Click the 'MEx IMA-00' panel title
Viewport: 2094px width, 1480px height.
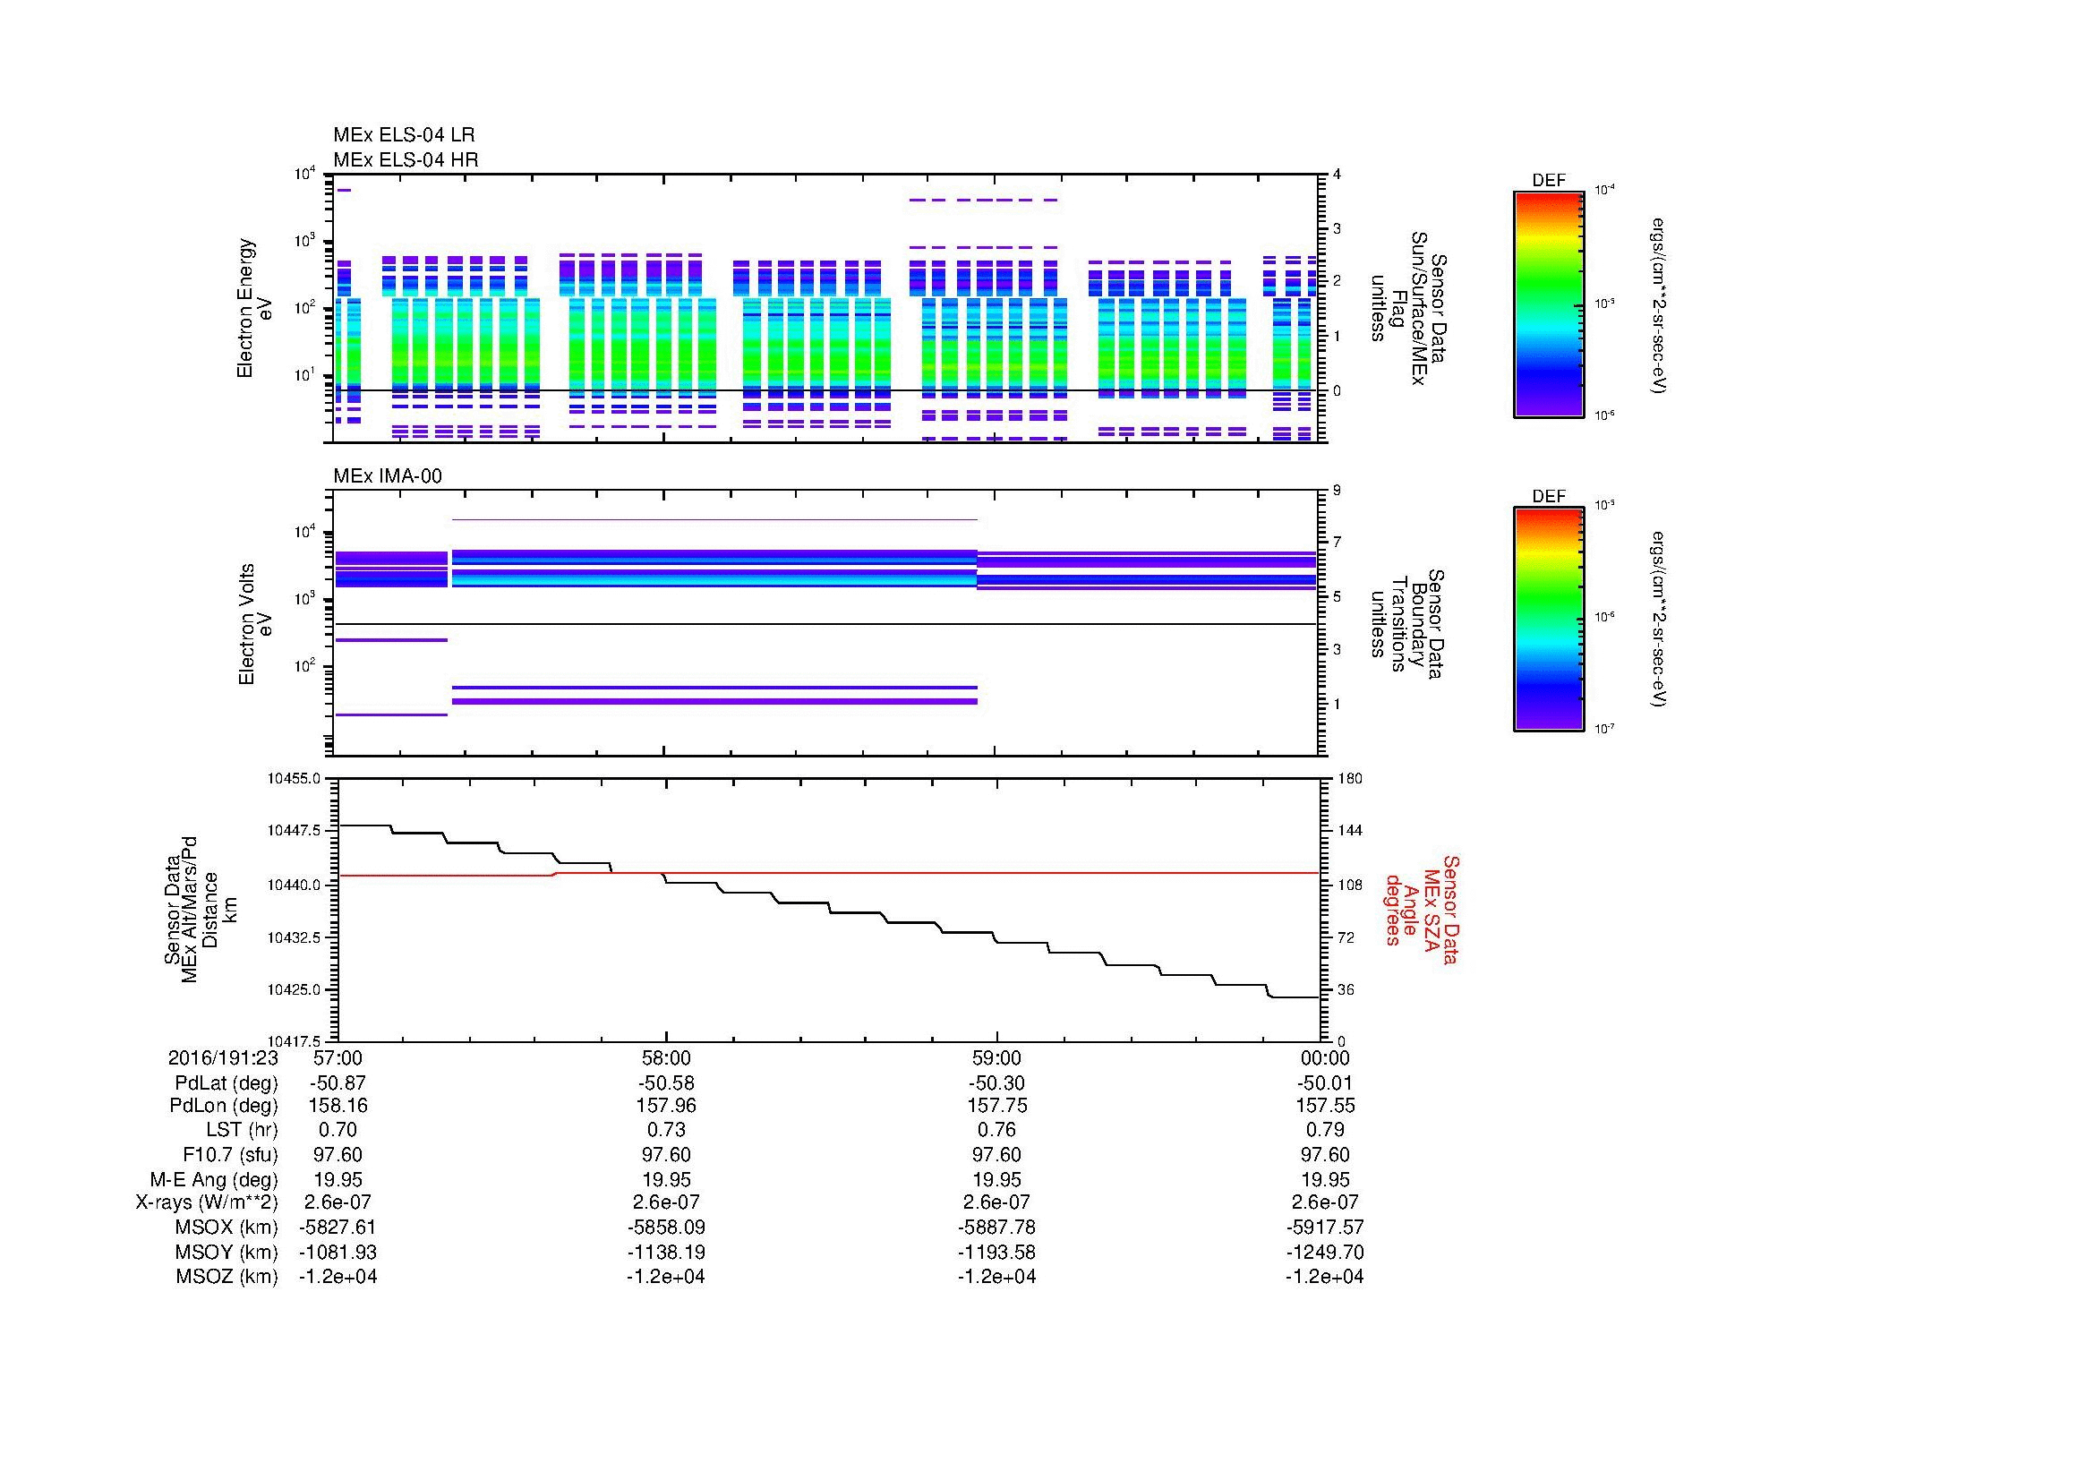pos(388,476)
